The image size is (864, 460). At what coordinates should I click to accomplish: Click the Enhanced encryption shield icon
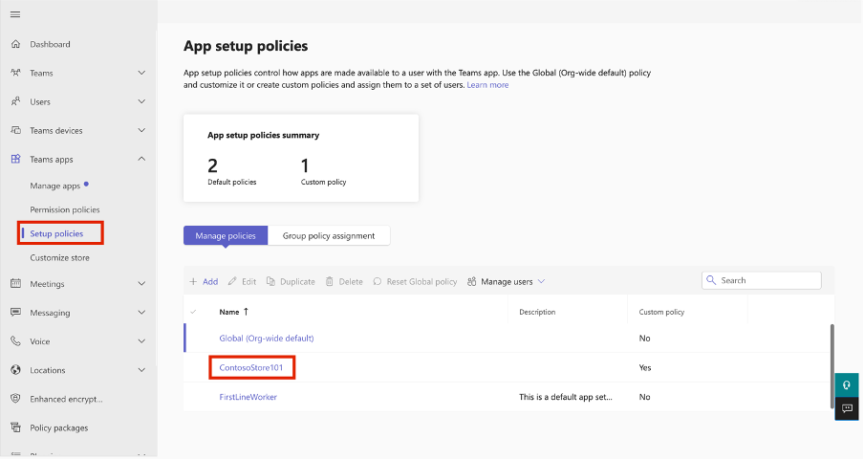click(15, 398)
